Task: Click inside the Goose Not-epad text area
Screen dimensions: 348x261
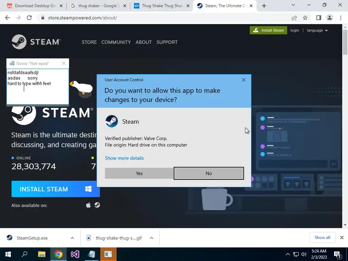Action: point(38,87)
